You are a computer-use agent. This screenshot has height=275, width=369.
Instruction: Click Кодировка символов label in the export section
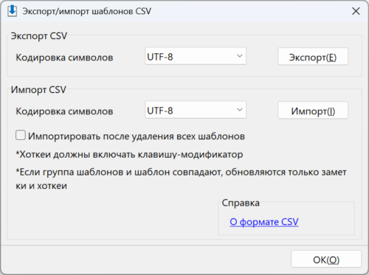64,58
